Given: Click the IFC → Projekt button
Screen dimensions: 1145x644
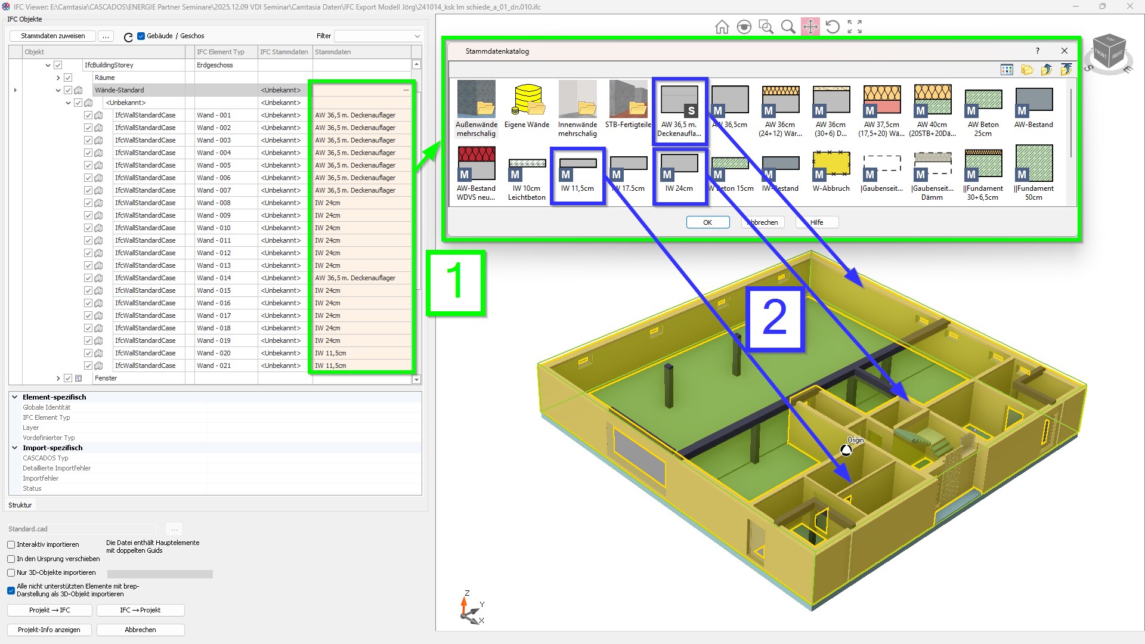Looking at the screenshot, I should [140, 610].
